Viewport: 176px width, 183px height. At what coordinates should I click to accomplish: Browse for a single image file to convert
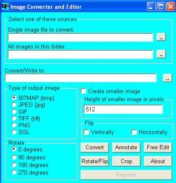(161, 37)
